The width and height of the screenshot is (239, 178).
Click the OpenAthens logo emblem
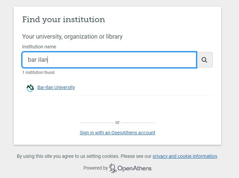point(113,168)
